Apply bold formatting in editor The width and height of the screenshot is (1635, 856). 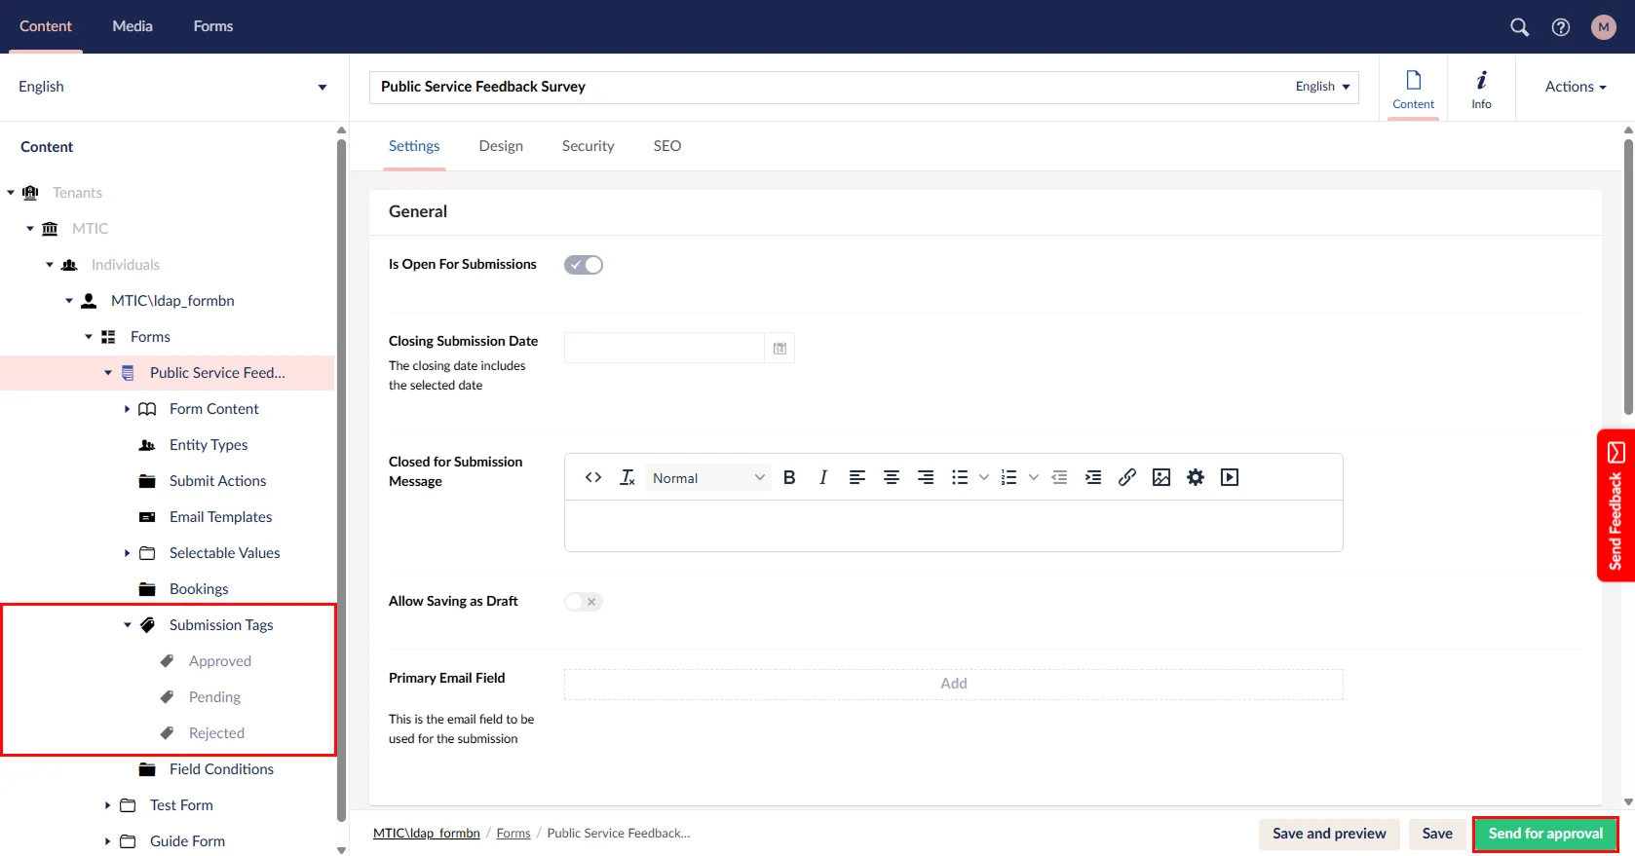[789, 477]
